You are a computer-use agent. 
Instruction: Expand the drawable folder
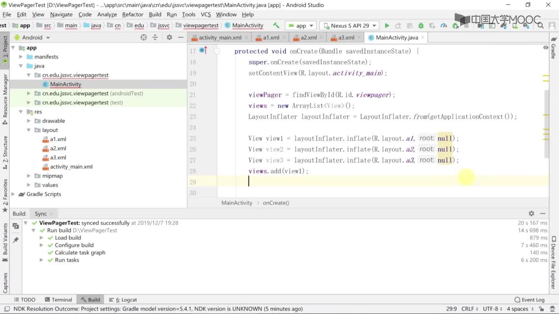click(29, 121)
